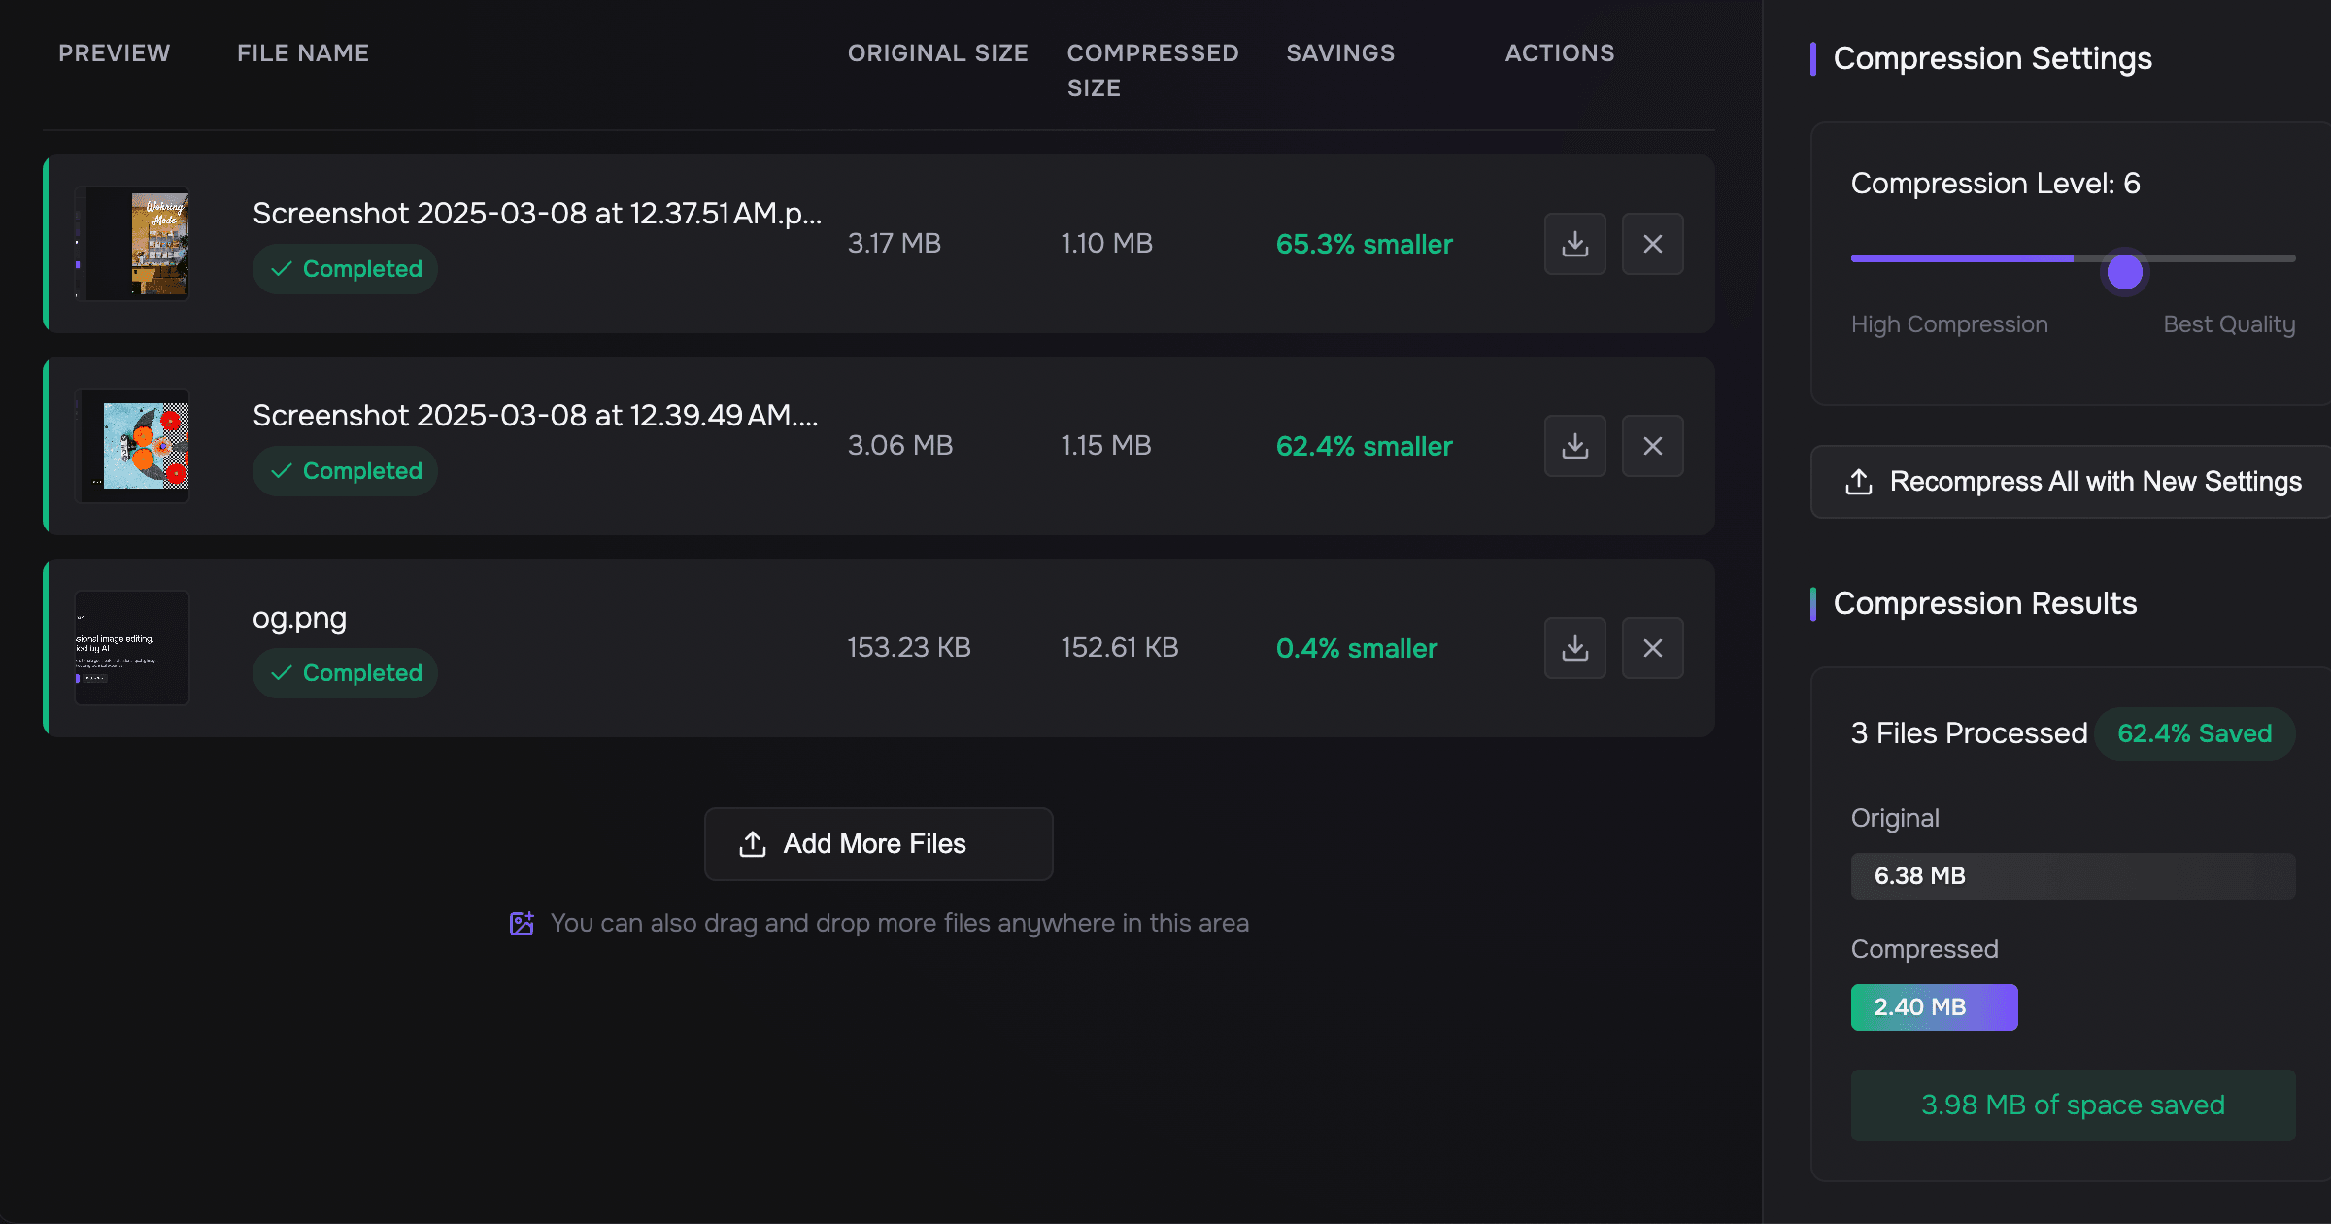Download the 12.37.51 AM compressed screenshot

click(1574, 244)
